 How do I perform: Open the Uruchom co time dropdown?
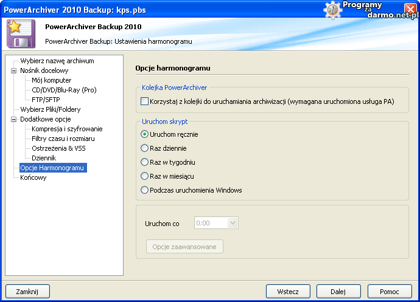click(233, 223)
